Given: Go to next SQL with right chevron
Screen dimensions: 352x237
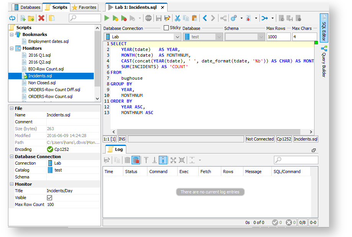Looking at the screenshot, I should 213,18.
